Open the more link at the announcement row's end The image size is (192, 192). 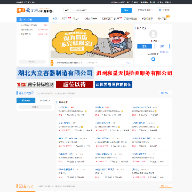(129, 63)
